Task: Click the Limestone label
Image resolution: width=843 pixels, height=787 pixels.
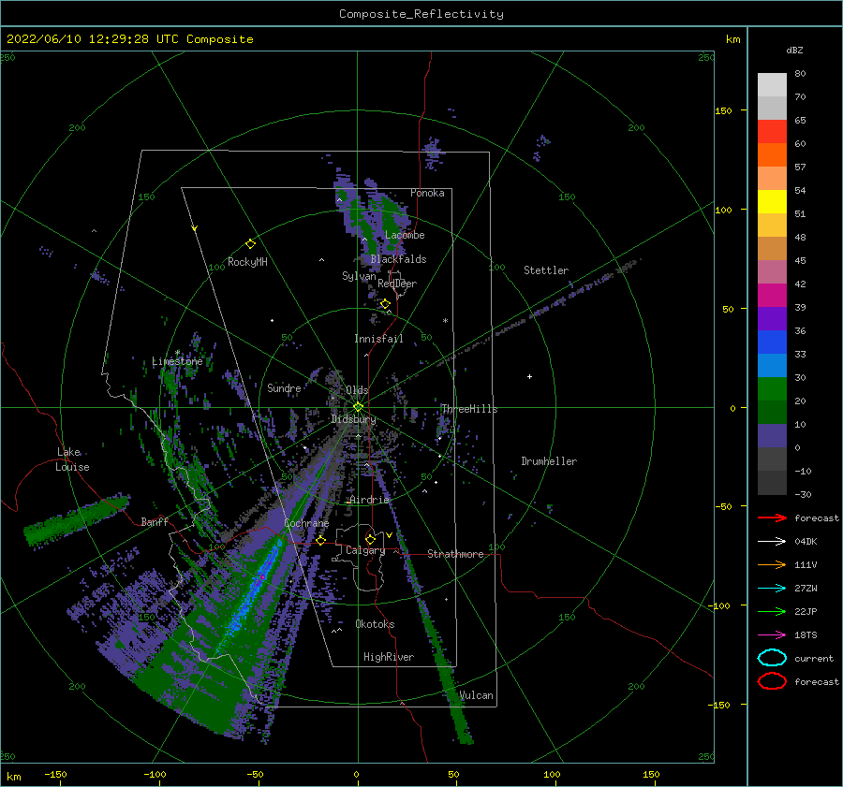Action: (x=177, y=361)
